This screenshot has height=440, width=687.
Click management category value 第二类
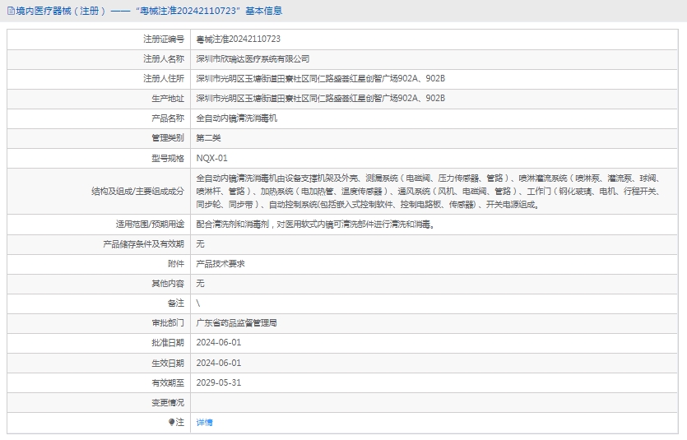click(208, 137)
